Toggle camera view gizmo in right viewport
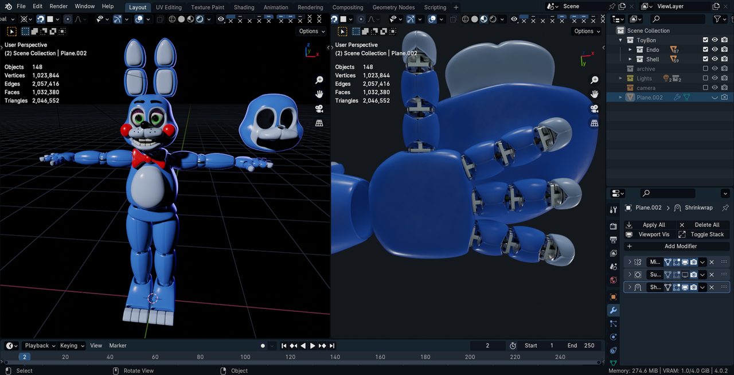 point(595,108)
